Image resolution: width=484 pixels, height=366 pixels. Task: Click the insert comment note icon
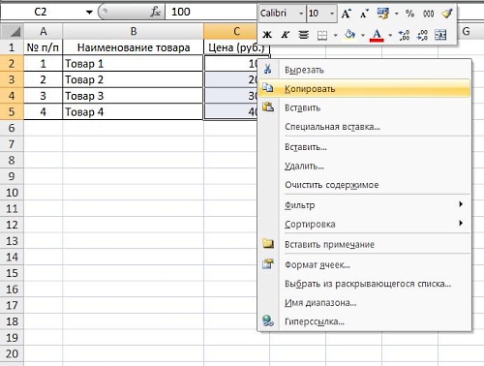(x=268, y=243)
